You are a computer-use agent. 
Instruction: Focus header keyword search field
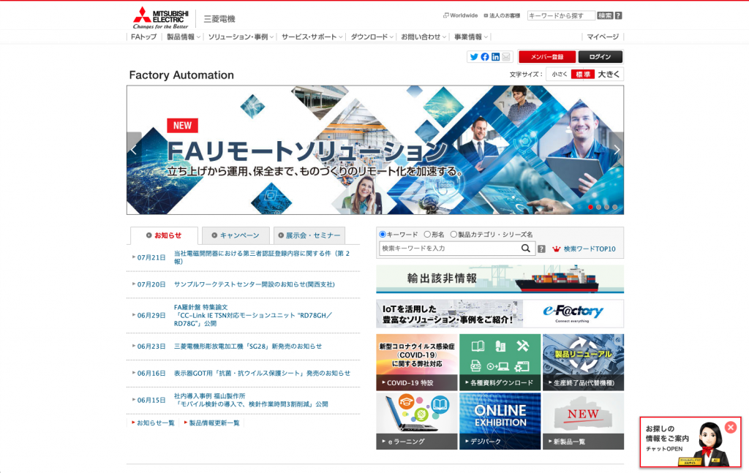[x=561, y=16]
